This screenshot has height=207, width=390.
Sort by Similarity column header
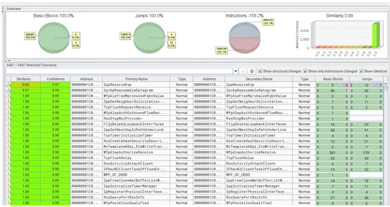coord(25,79)
